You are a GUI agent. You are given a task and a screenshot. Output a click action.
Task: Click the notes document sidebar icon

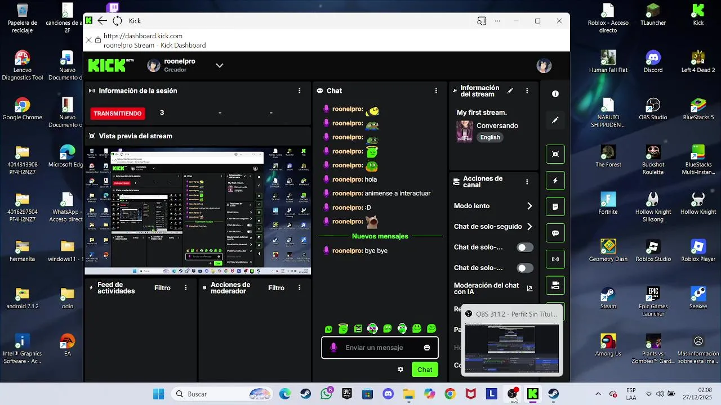coord(555,206)
